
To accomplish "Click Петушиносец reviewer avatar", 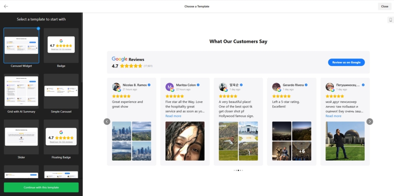I will (x=330, y=87).
